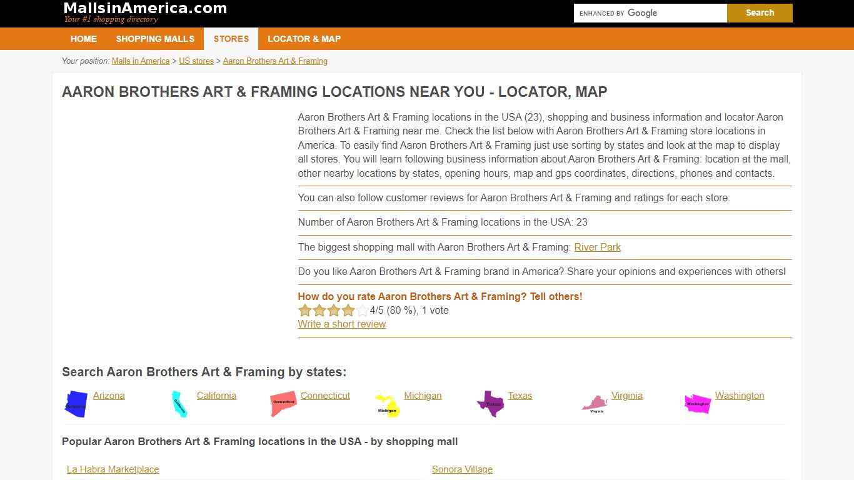Click the Texas state map icon
This screenshot has width=854, height=480.
491,404
